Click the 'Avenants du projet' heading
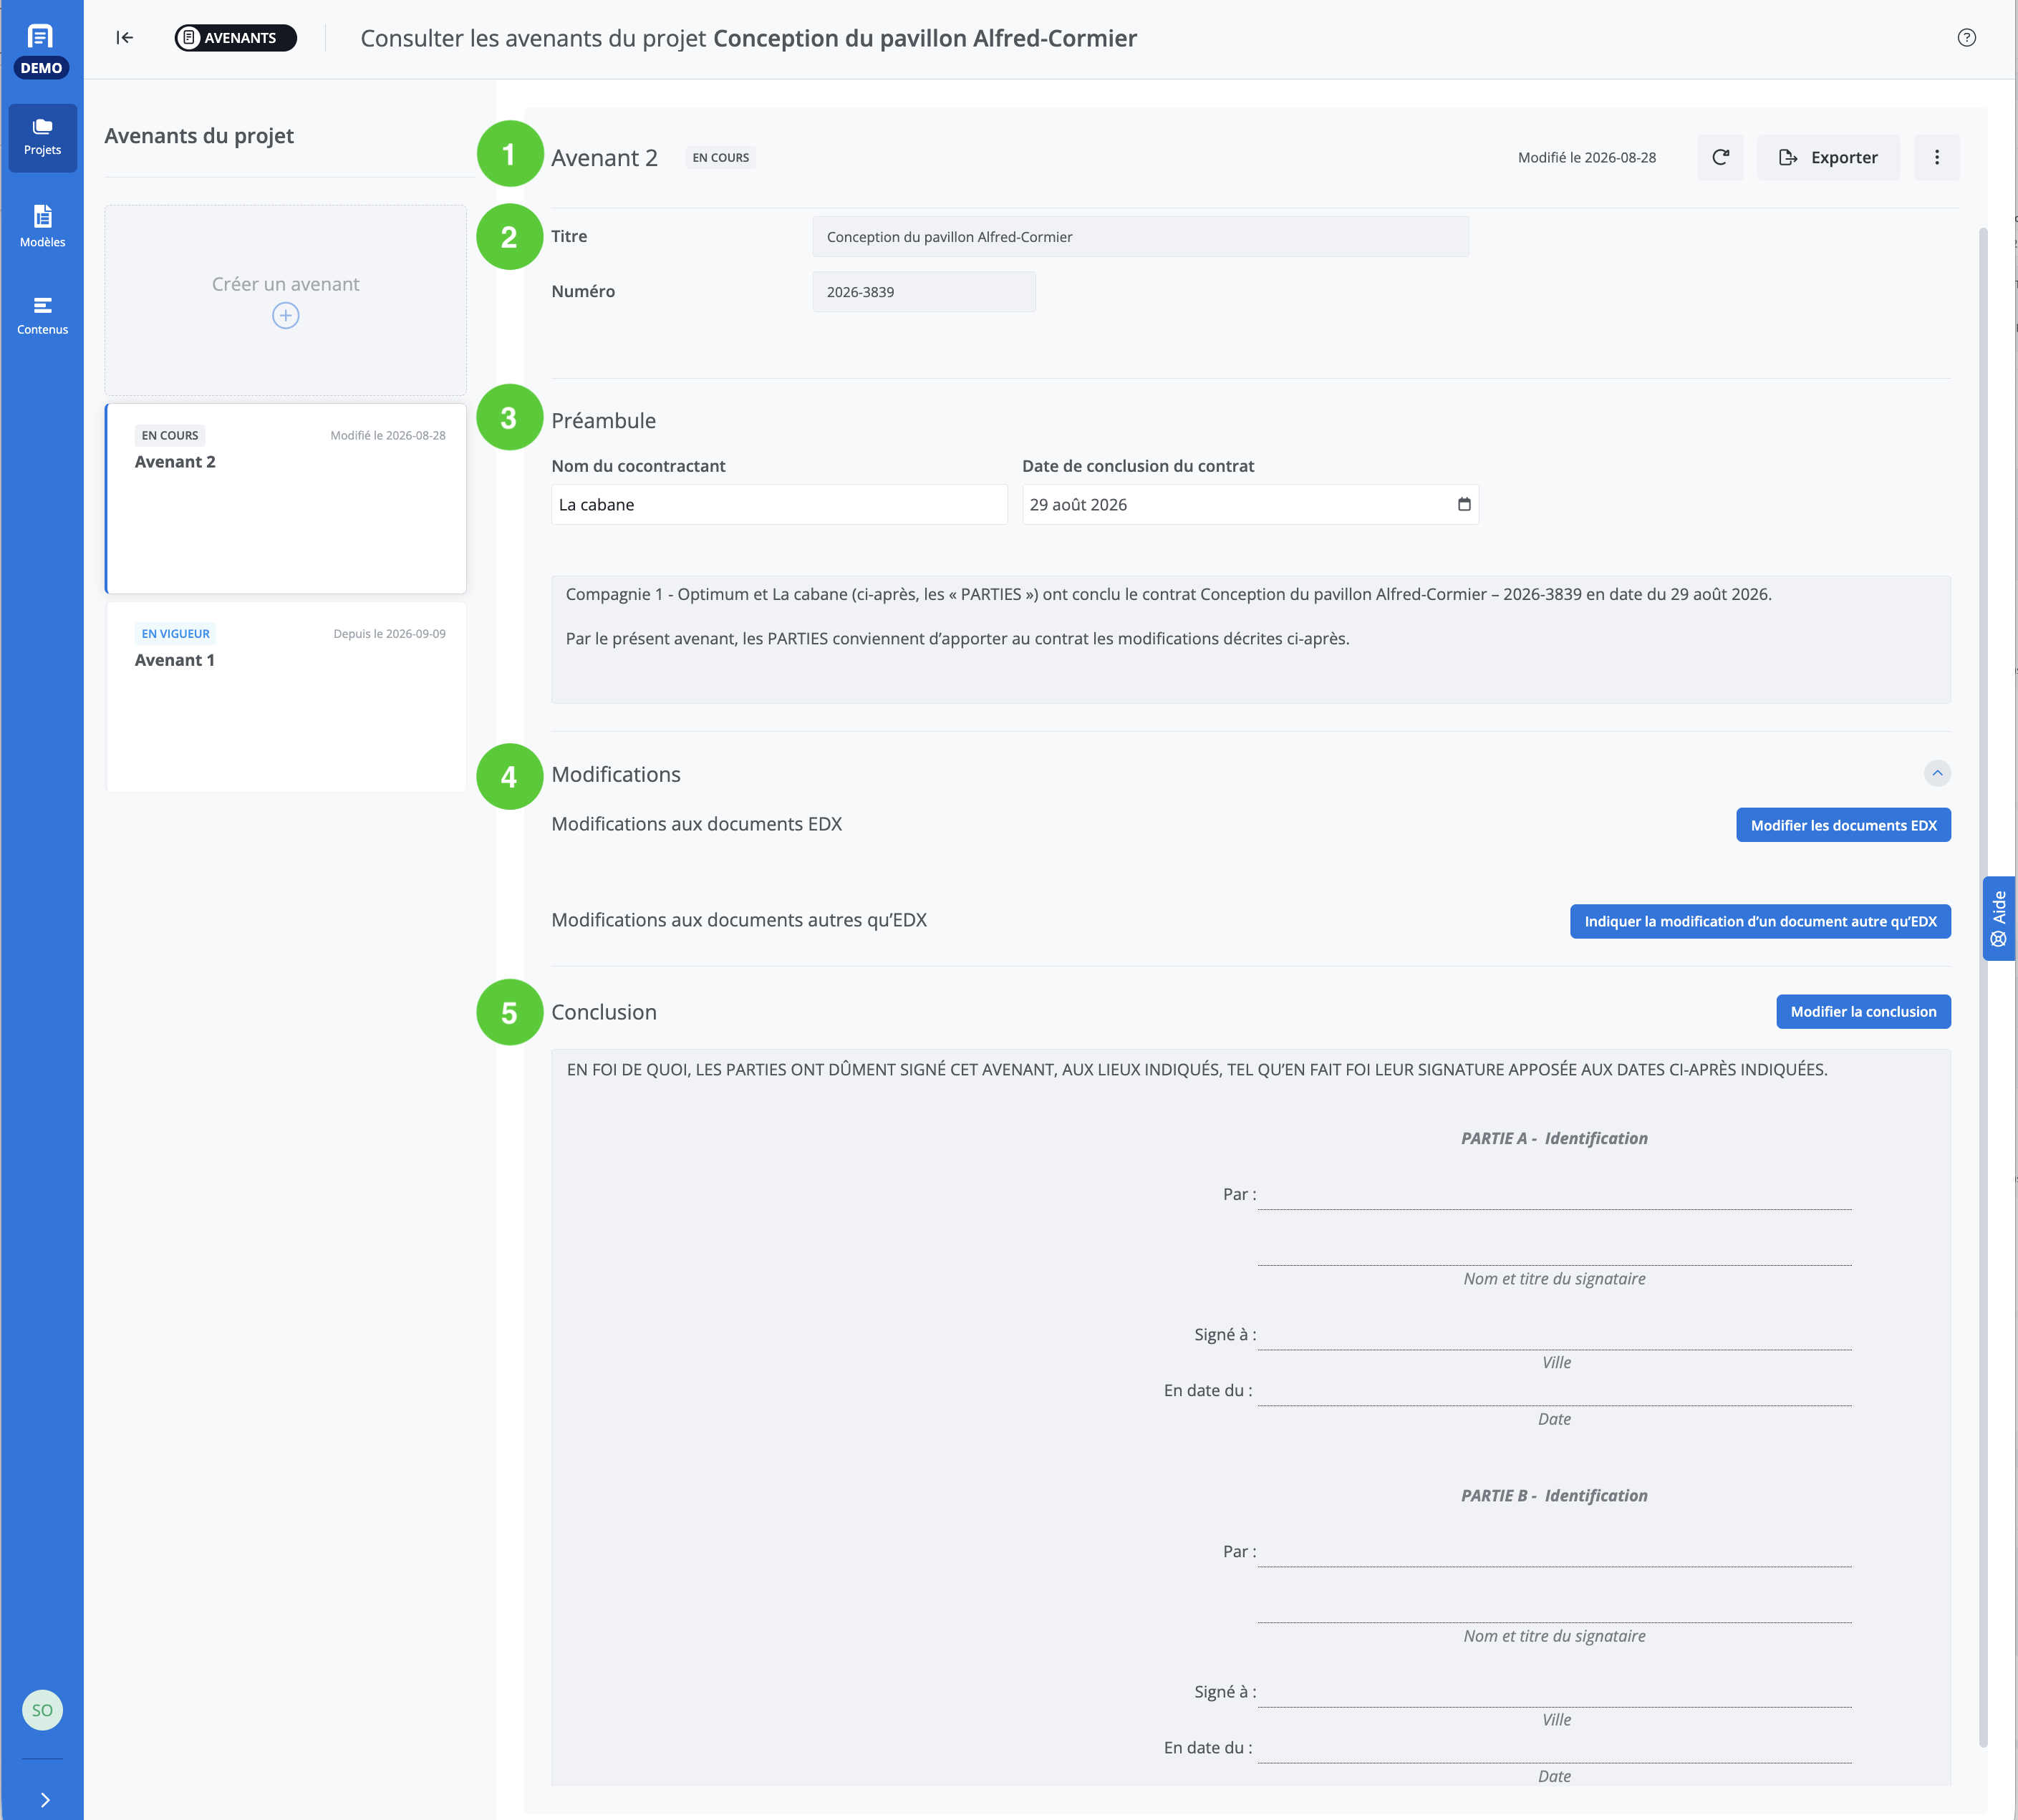The image size is (2018, 1820). click(x=199, y=136)
